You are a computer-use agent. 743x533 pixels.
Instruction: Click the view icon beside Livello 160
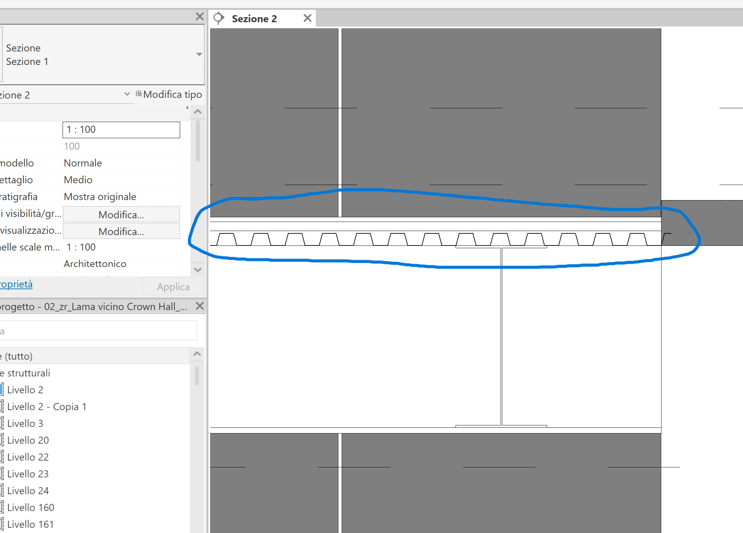2,507
